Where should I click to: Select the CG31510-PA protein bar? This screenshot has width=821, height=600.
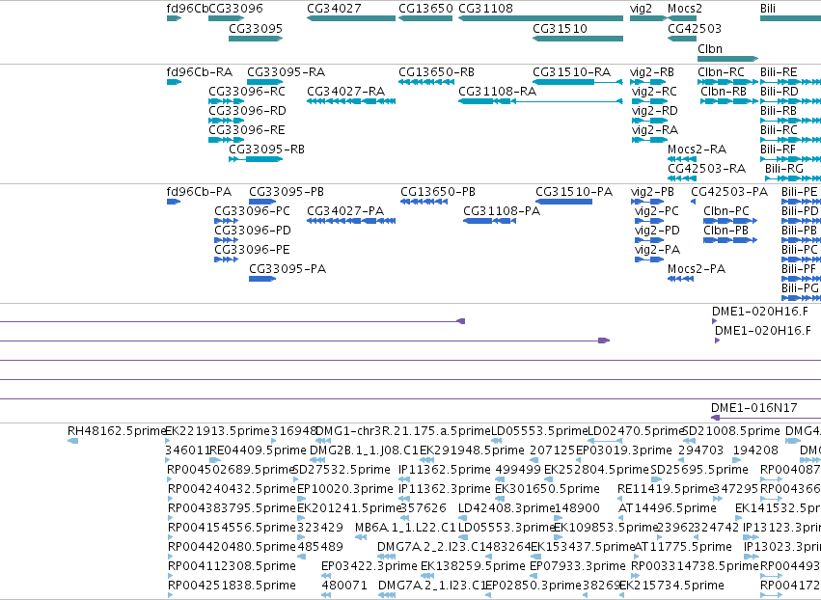click(x=564, y=202)
